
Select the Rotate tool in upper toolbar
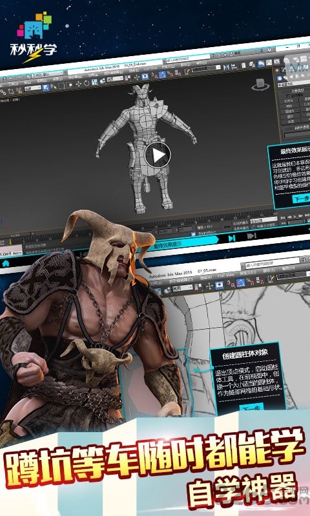(x=87, y=83)
